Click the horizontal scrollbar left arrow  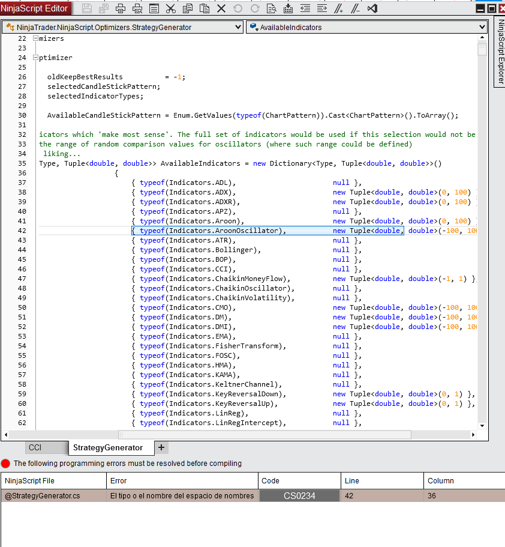coord(6,435)
